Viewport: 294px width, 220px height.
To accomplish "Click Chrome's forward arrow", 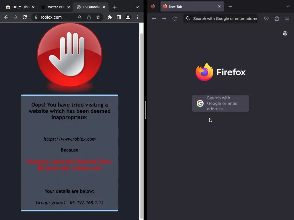I will pyautogui.click(x=16, y=17).
